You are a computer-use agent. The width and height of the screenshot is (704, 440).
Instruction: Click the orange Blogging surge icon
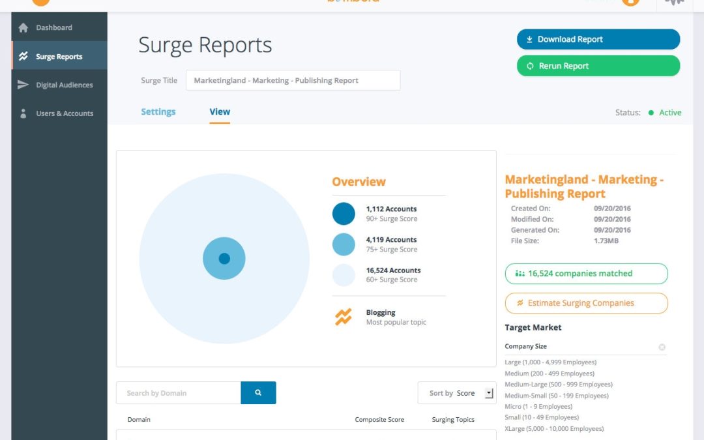[x=344, y=317]
